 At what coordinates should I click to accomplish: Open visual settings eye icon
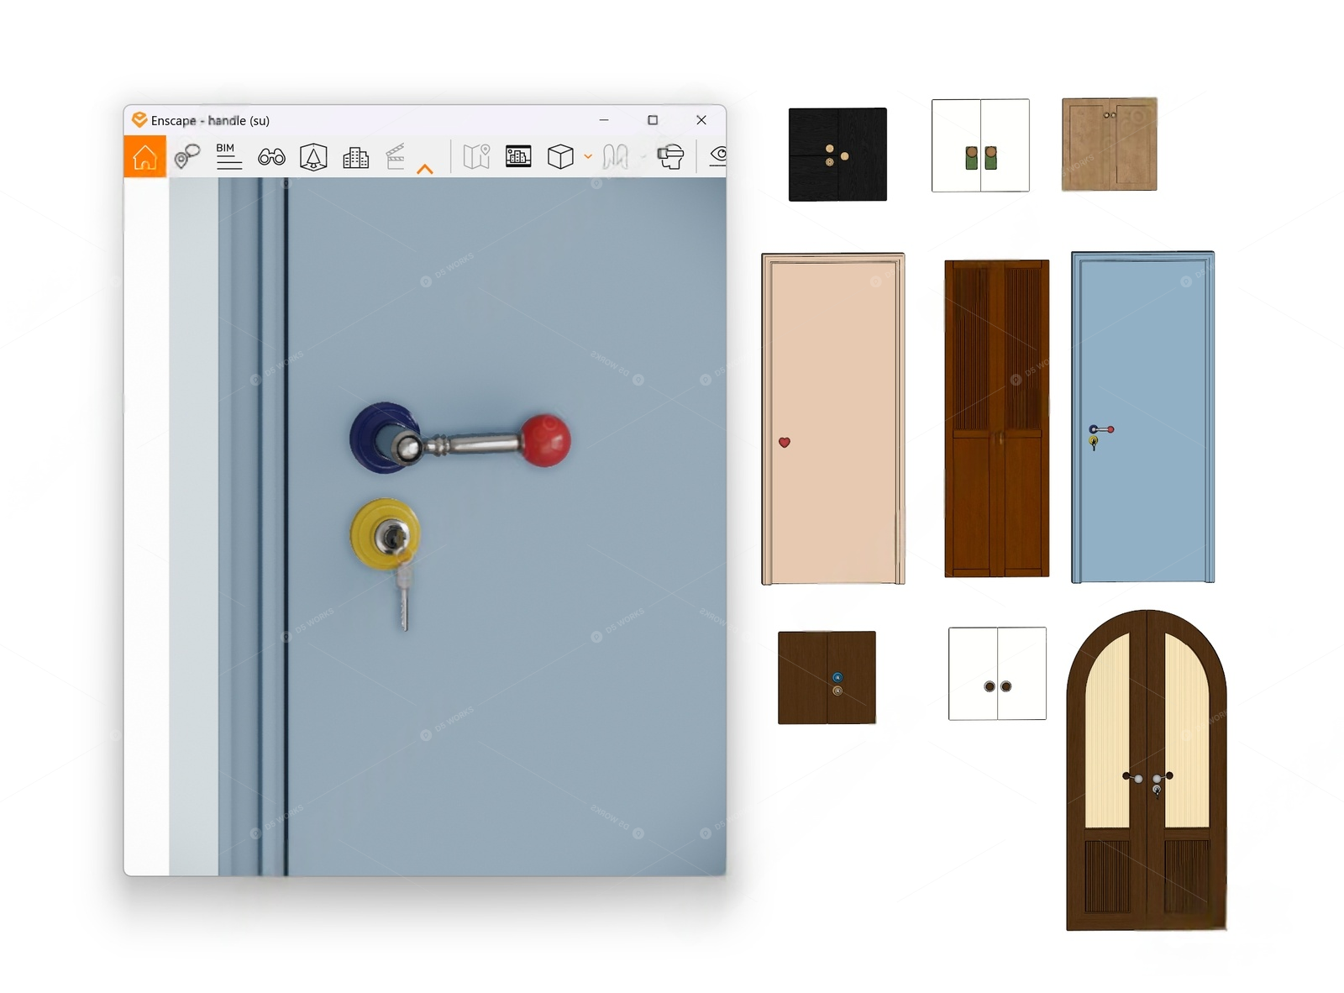click(x=718, y=155)
